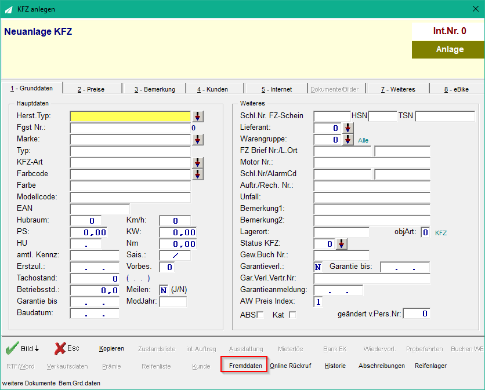Click the Motor Nr. input field
Viewport: 485px width, 390px height.
(x=372, y=163)
